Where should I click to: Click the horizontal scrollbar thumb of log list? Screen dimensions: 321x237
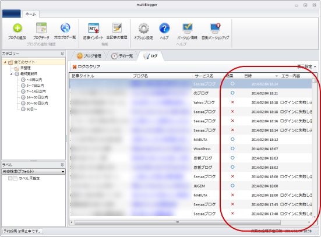178,222
